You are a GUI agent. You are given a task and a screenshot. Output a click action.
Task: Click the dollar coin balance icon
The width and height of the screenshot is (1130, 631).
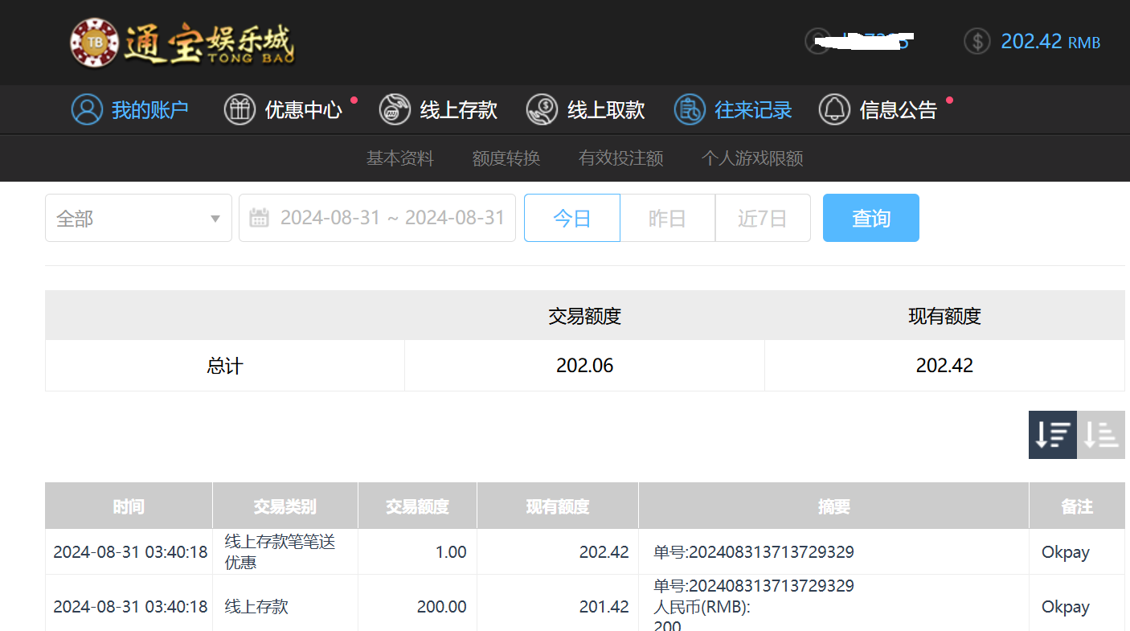pos(976,41)
